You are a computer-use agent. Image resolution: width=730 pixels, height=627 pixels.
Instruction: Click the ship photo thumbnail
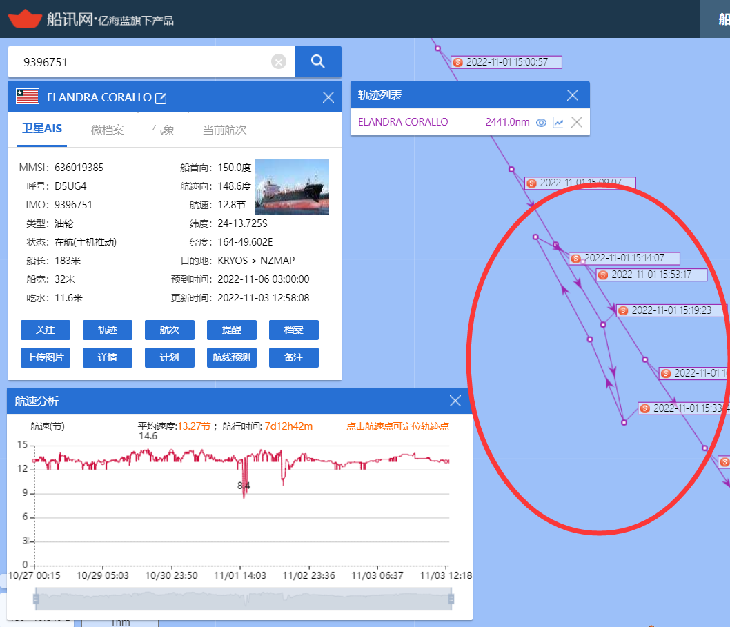pyautogui.click(x=291, y=186)
